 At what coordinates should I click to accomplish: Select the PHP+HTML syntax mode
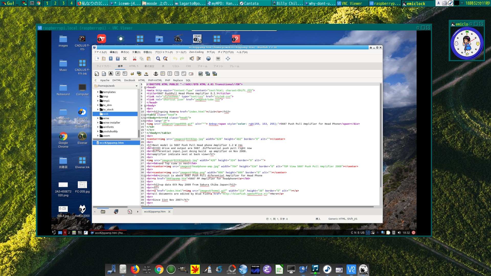(155, 80)
